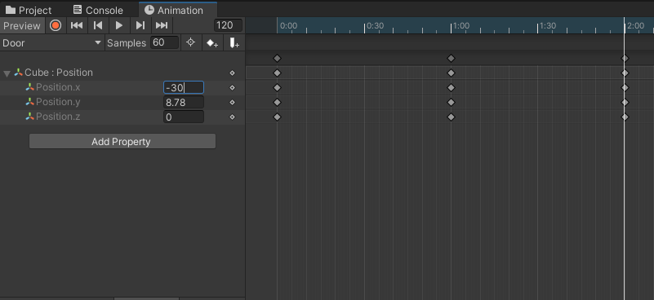The height and width of the screenshot is (300, 654).
Task: Select Position.y keyframe at 1:00
Action: click(x=451, y=103)
